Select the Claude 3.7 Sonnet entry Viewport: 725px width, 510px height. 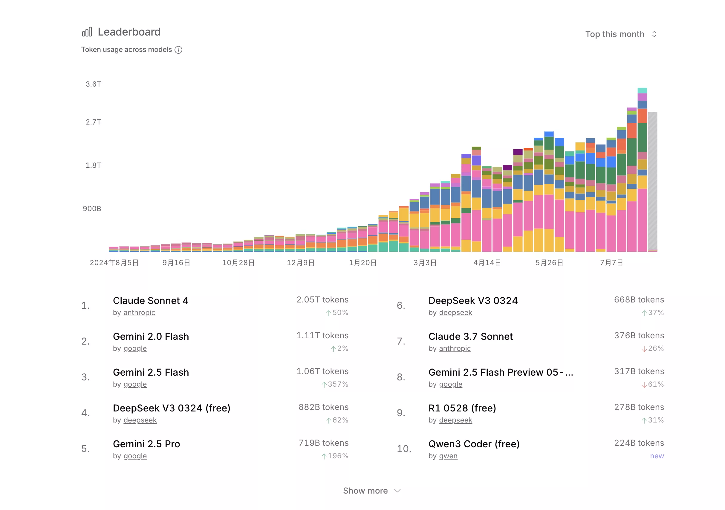point(470,337)
